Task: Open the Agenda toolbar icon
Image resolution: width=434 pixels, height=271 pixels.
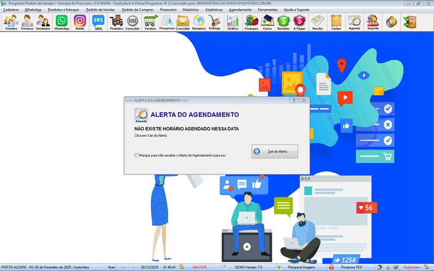Action: click(x=354, y=22)
